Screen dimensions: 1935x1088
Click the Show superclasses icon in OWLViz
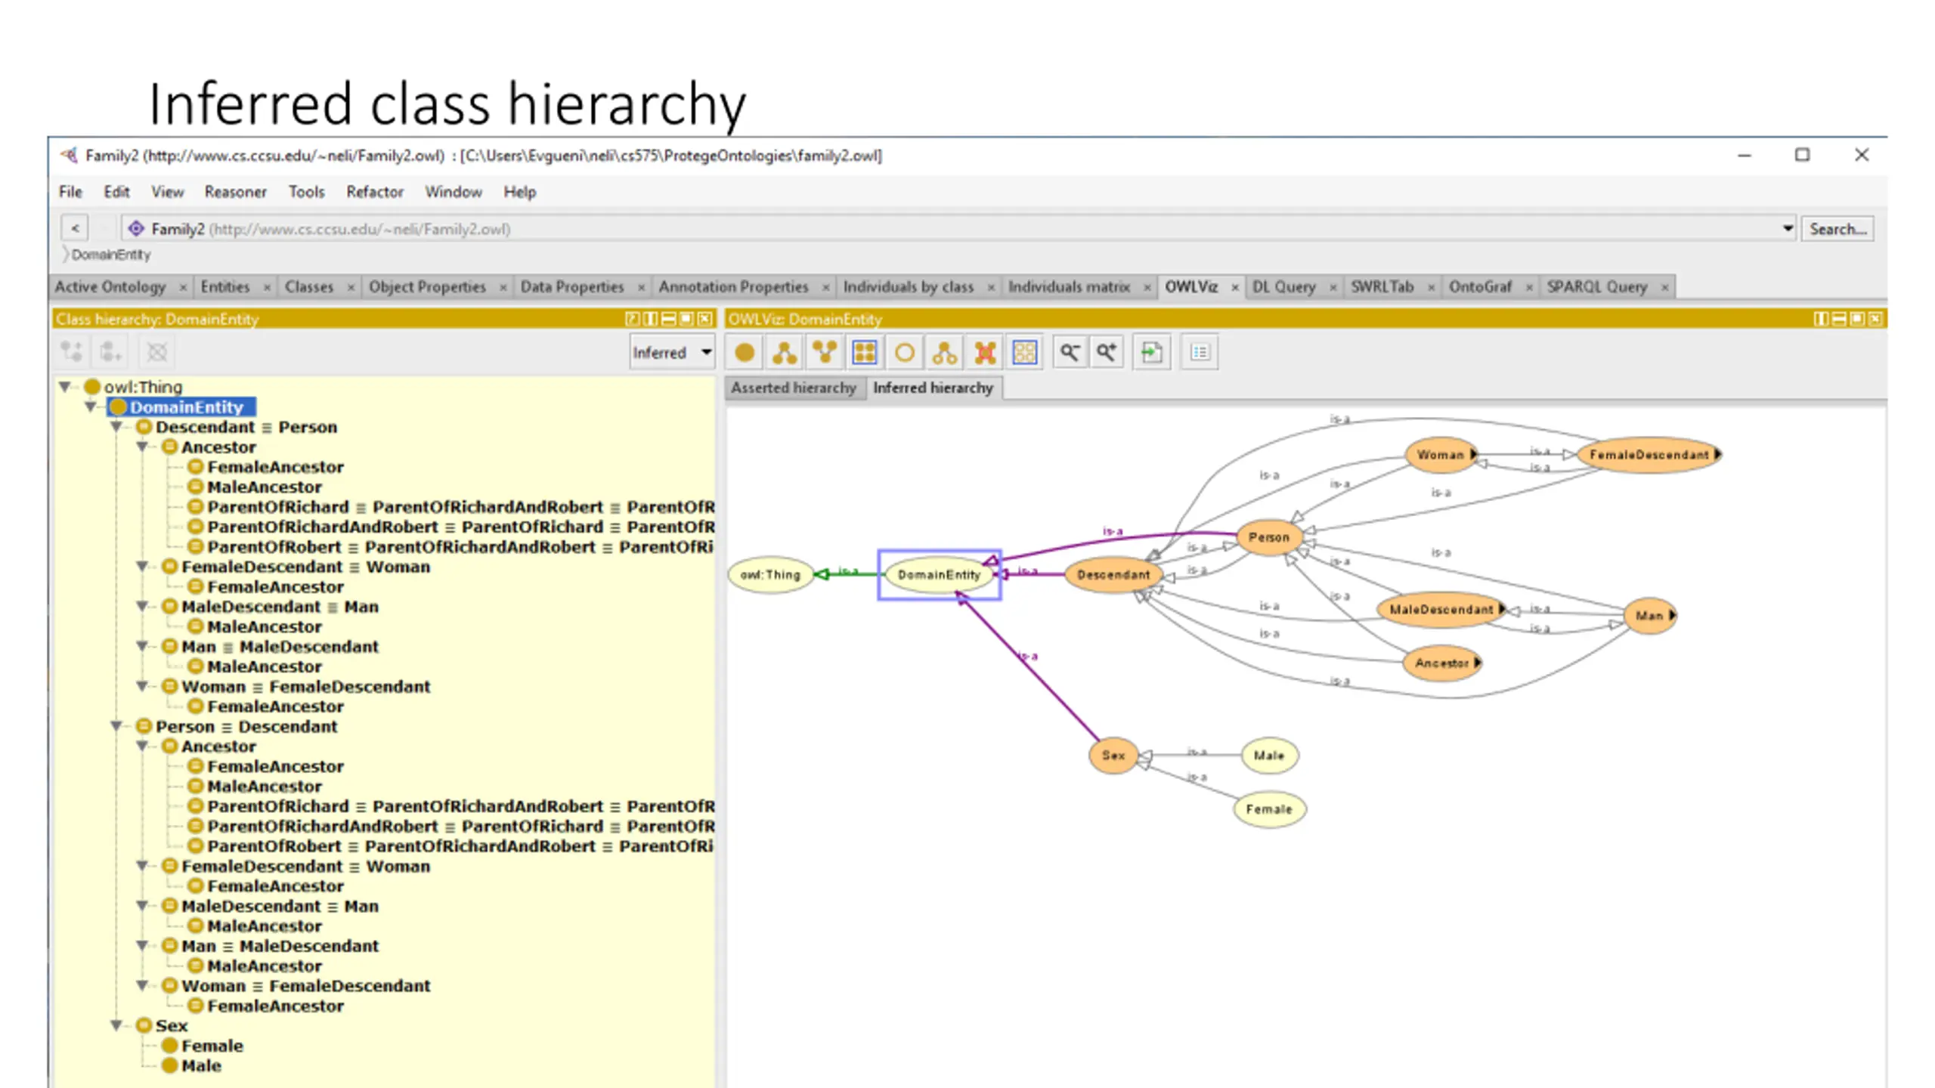click(825, 353)
